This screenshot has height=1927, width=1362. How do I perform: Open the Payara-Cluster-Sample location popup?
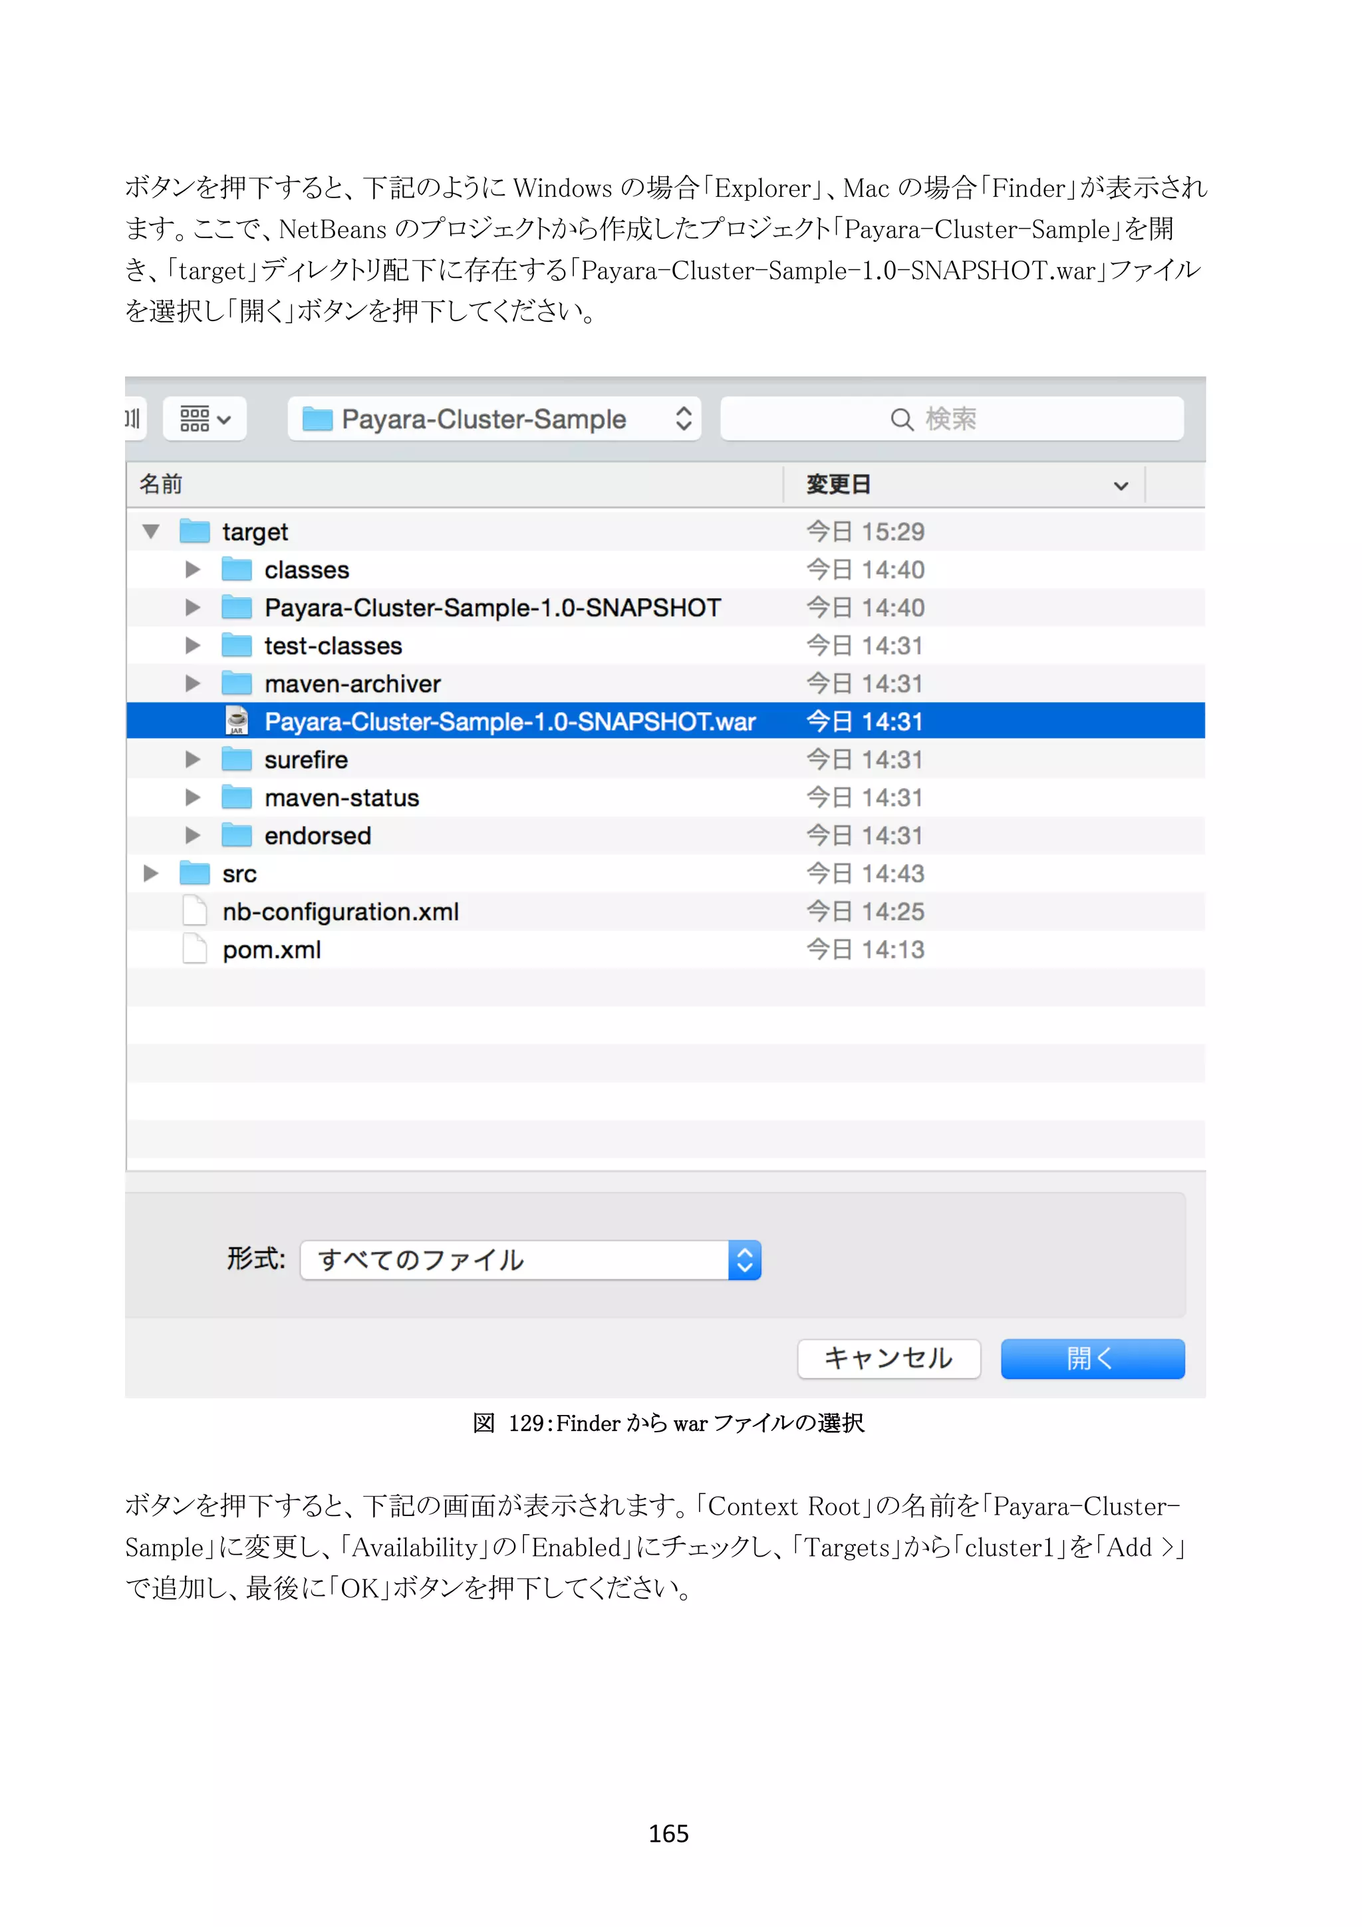494,419
